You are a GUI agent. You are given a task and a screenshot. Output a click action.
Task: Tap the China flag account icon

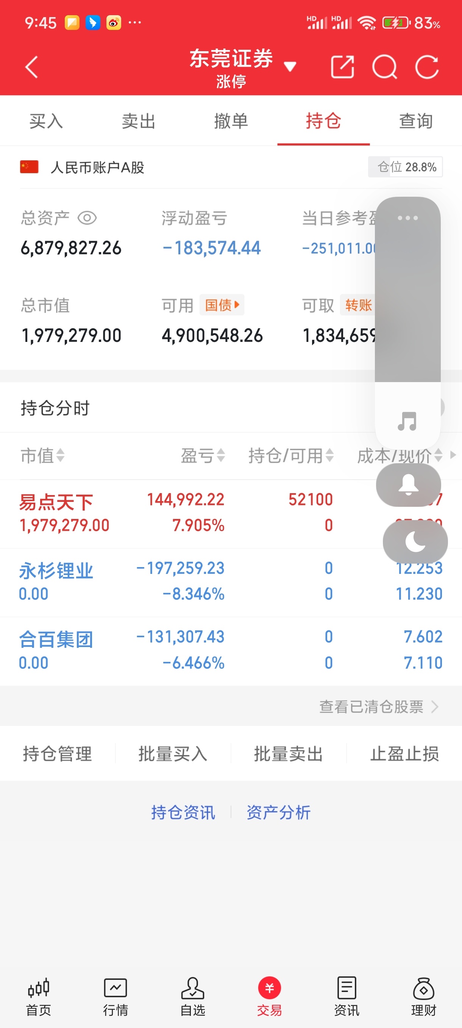[29, 167]
